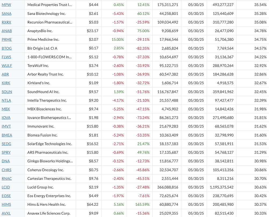Open the SOUN stock link

point(7,92)
